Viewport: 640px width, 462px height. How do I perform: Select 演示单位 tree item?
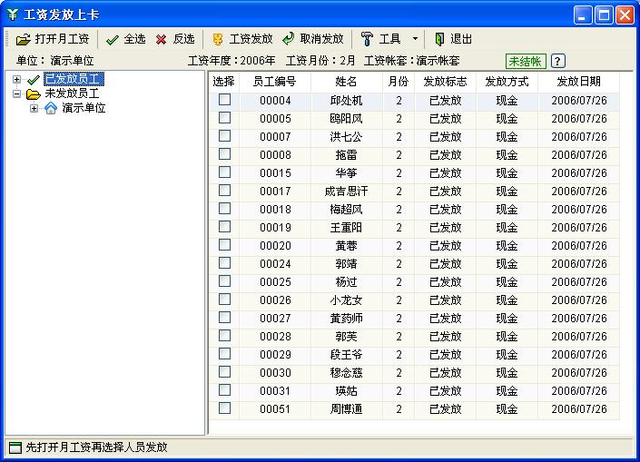pyautogui.click(x=84, y=108)
